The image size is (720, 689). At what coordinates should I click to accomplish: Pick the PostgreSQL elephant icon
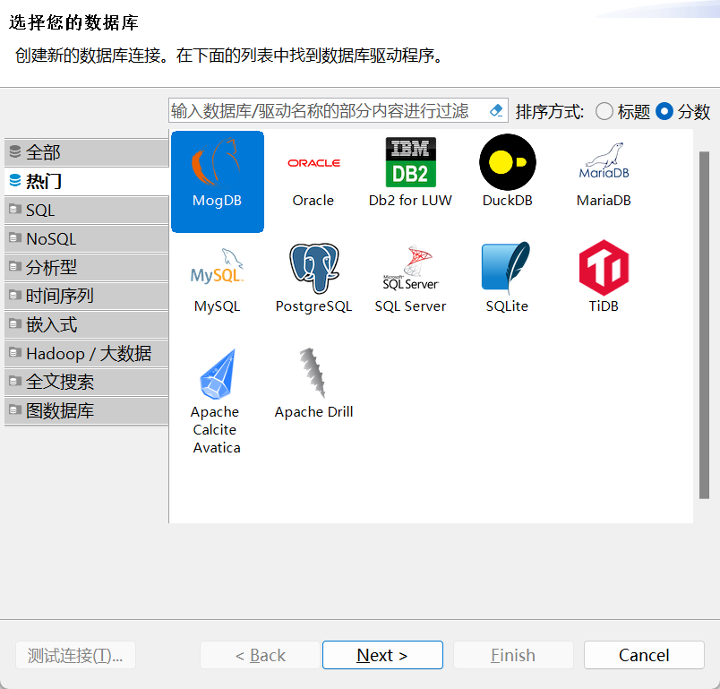313,279
